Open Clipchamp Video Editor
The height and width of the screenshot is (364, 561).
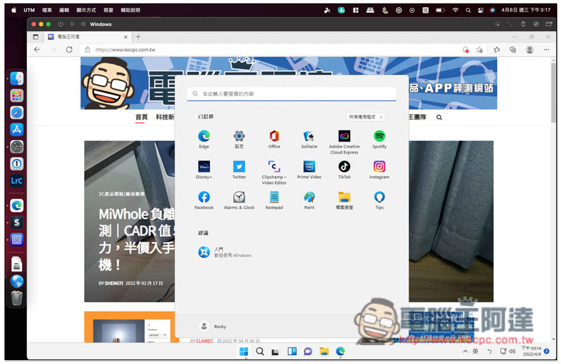point(274,167)
